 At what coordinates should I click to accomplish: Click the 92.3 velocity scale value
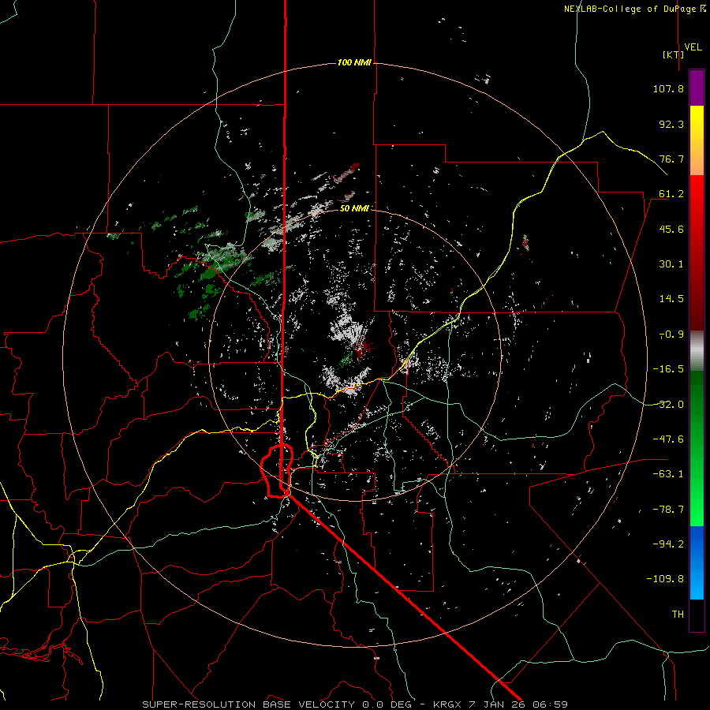pos(671,124)
